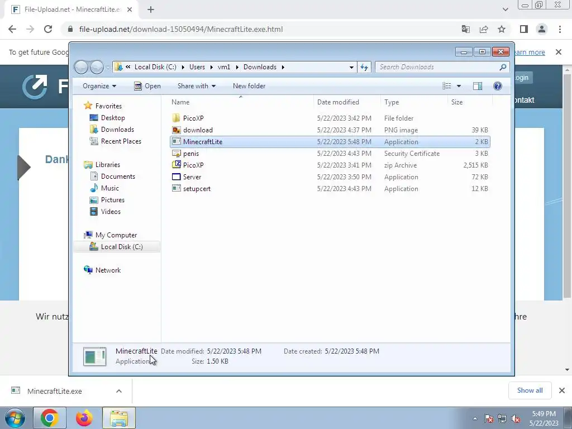
Task: Open Organize dropdown menu
Action: coord(99,86)
